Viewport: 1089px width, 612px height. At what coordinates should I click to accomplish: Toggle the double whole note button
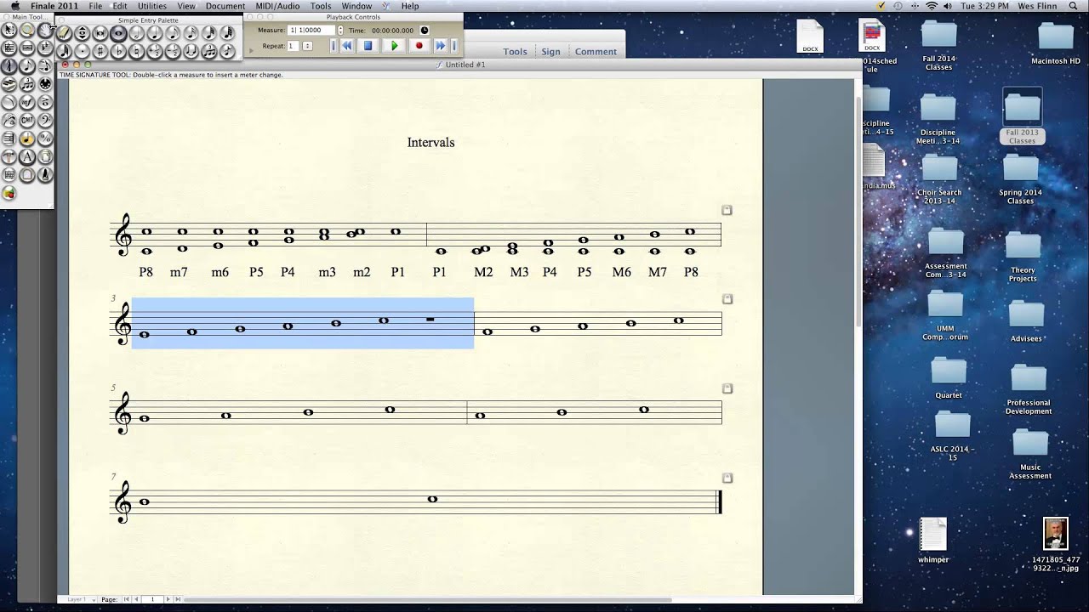tap(100, 33)
